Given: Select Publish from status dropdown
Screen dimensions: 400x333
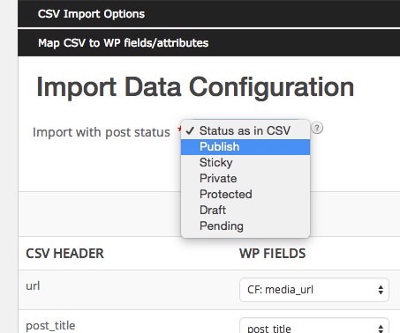Looking at the screenshot, I should tap(245, 147).
